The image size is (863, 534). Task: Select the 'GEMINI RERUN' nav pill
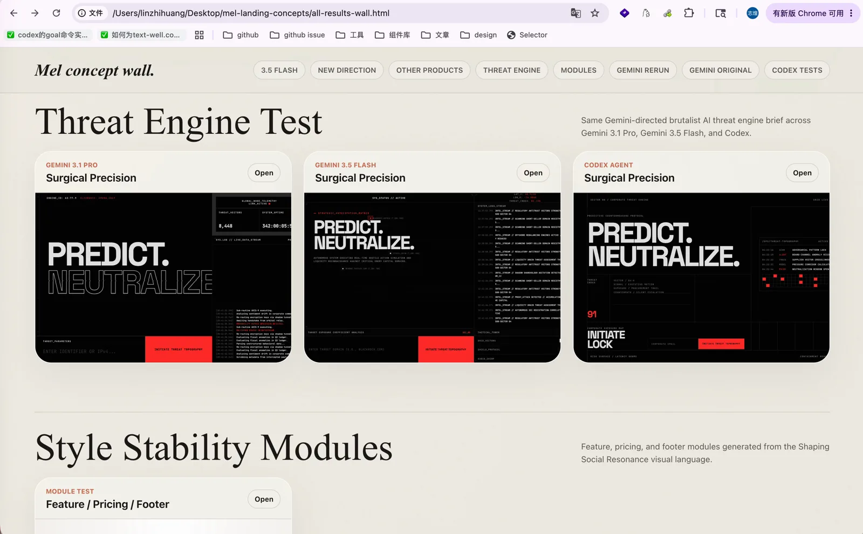pos(643,70)
